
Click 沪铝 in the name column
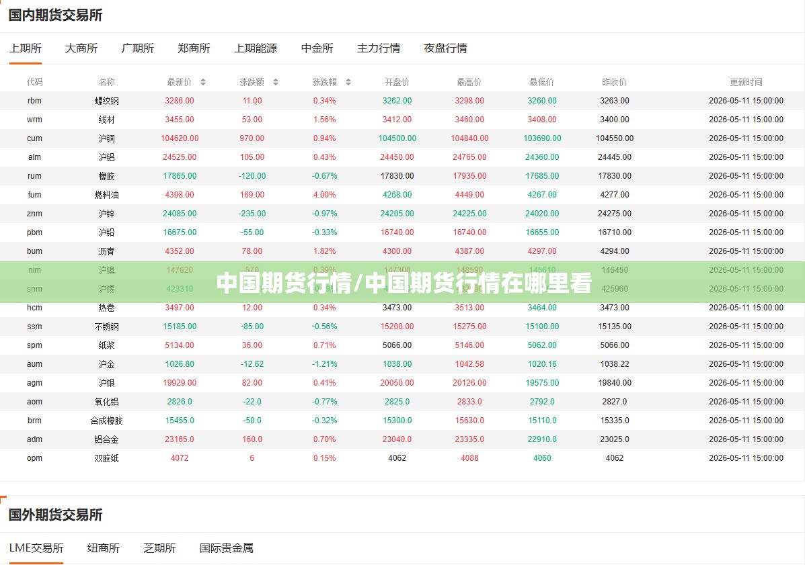pyautogui.click(x=107, y=157)
